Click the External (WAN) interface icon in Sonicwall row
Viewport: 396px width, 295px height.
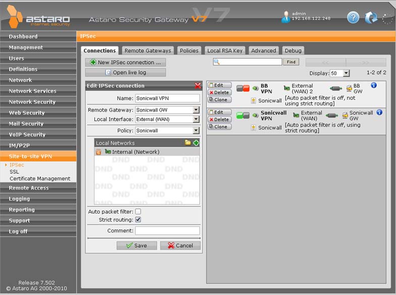coord(296,115)
